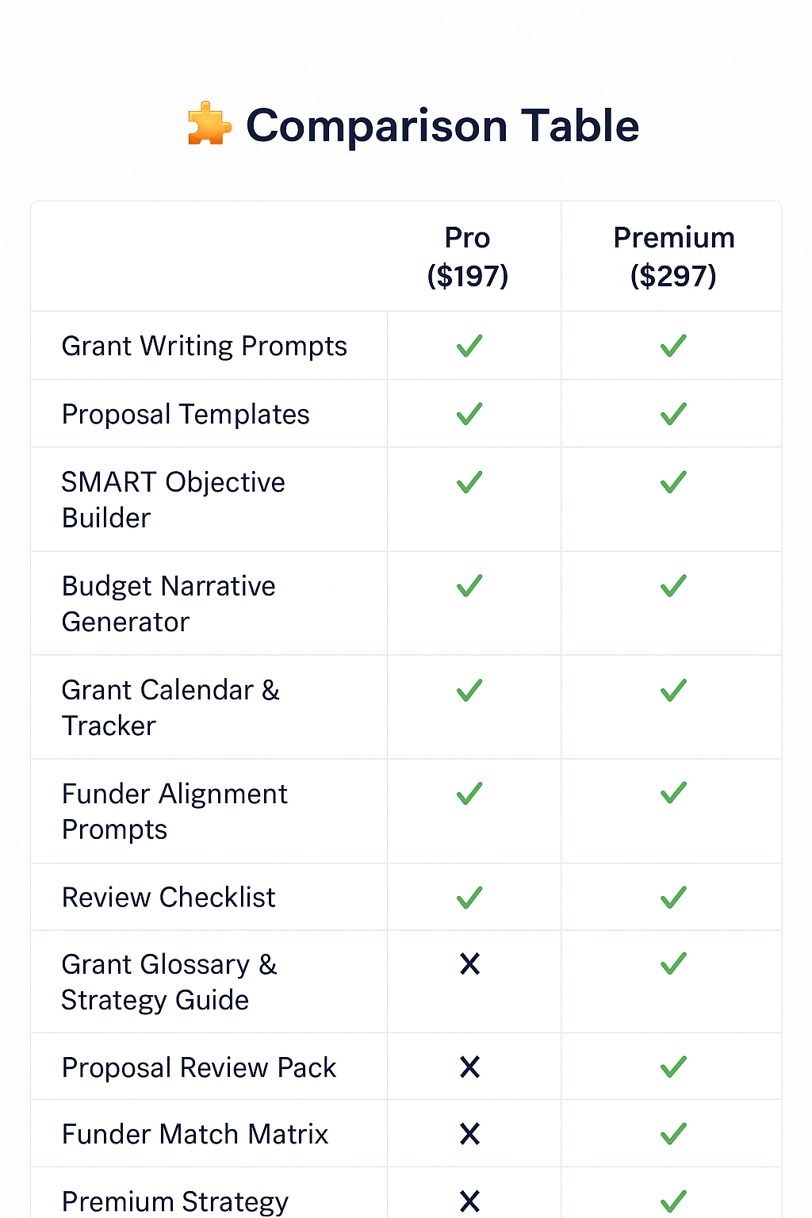Click Pro checkmark for Grant Calendar & Tracker

click(469, 690)
